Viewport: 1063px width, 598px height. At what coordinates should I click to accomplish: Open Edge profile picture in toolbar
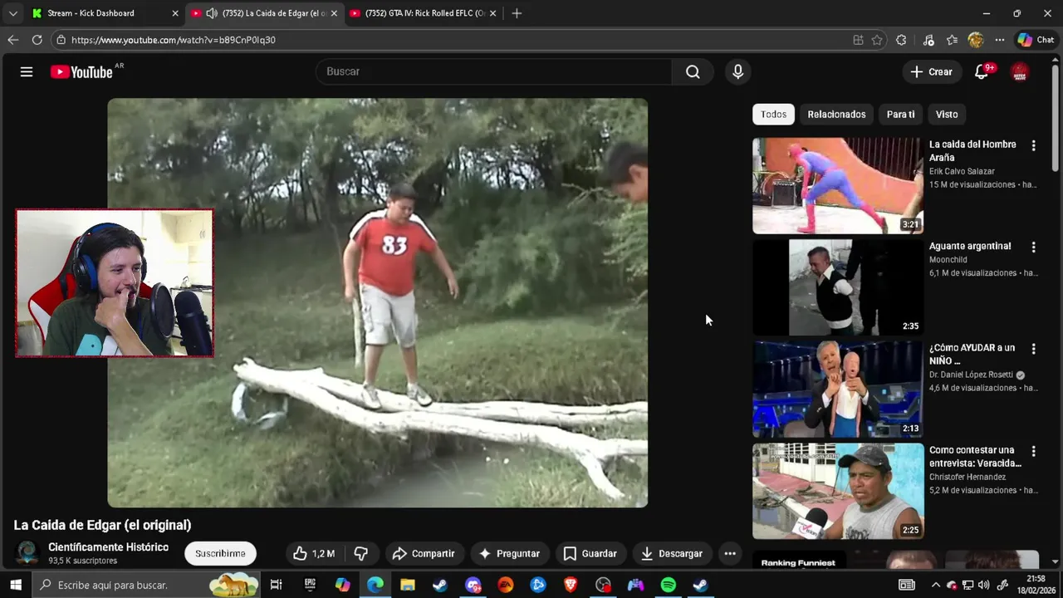[976, 40]
